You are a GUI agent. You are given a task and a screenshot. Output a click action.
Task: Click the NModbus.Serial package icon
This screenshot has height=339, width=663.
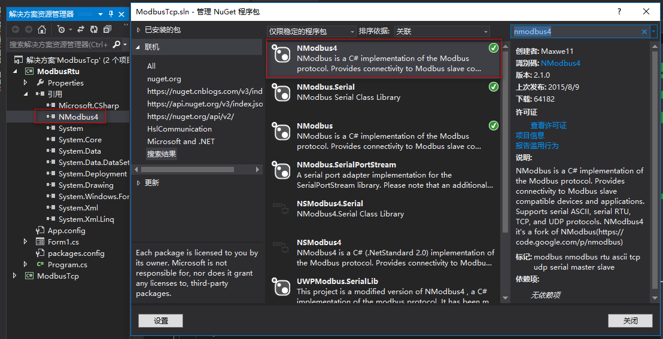click(281, 92)
